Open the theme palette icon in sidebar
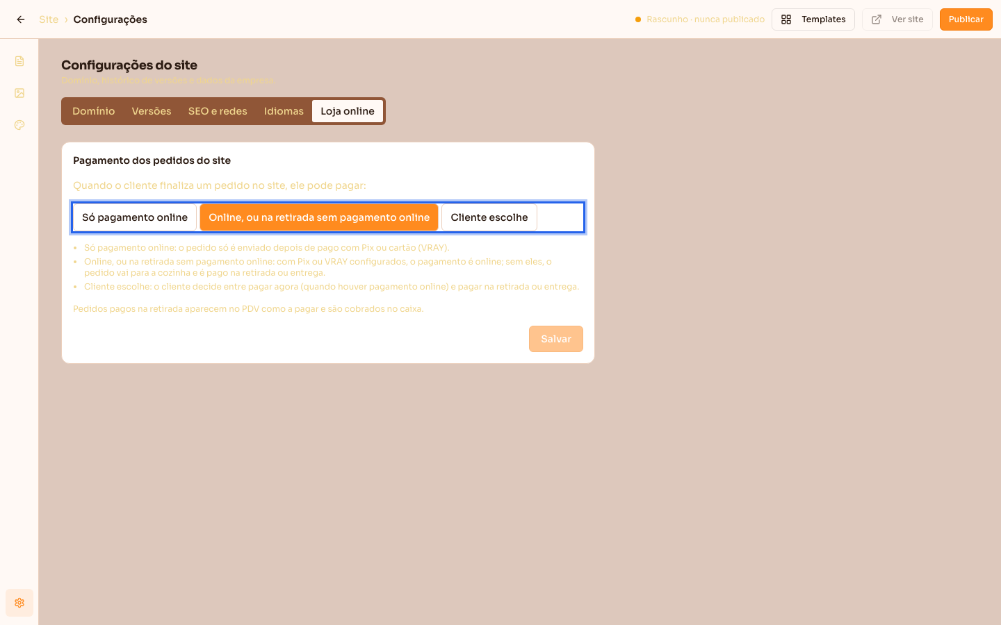 [19, 125]
